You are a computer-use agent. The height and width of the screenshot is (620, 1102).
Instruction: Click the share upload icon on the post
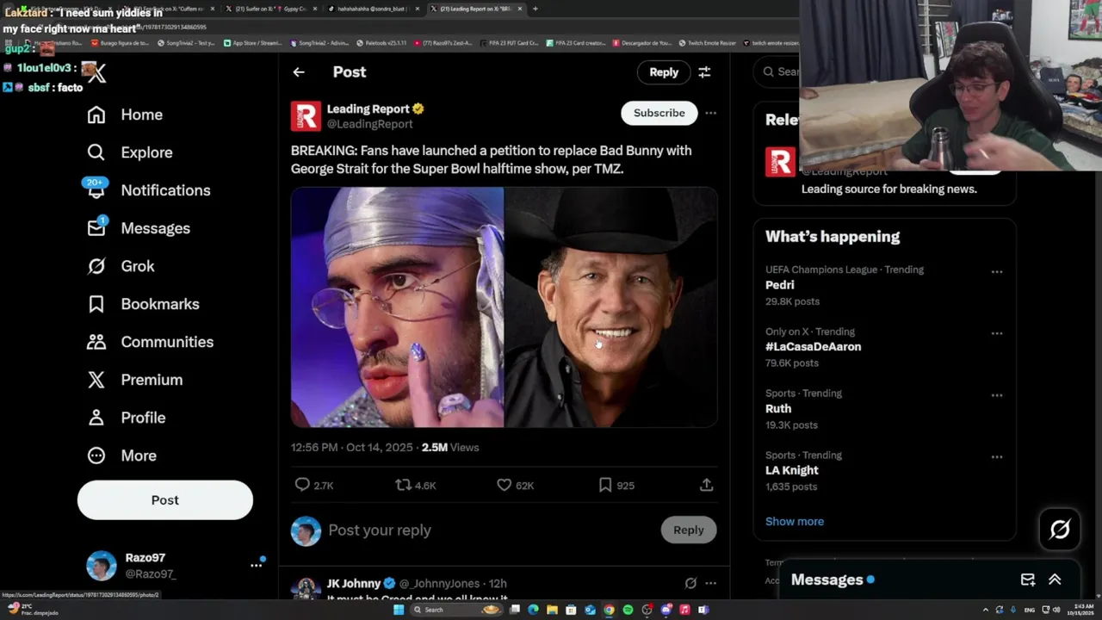click(706, 485)
